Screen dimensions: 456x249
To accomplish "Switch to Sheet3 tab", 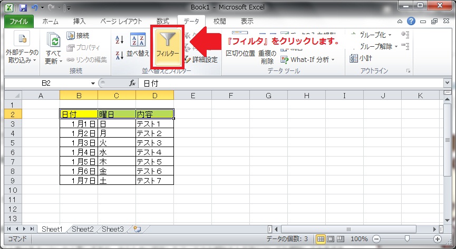I will (x=113, y=229).
